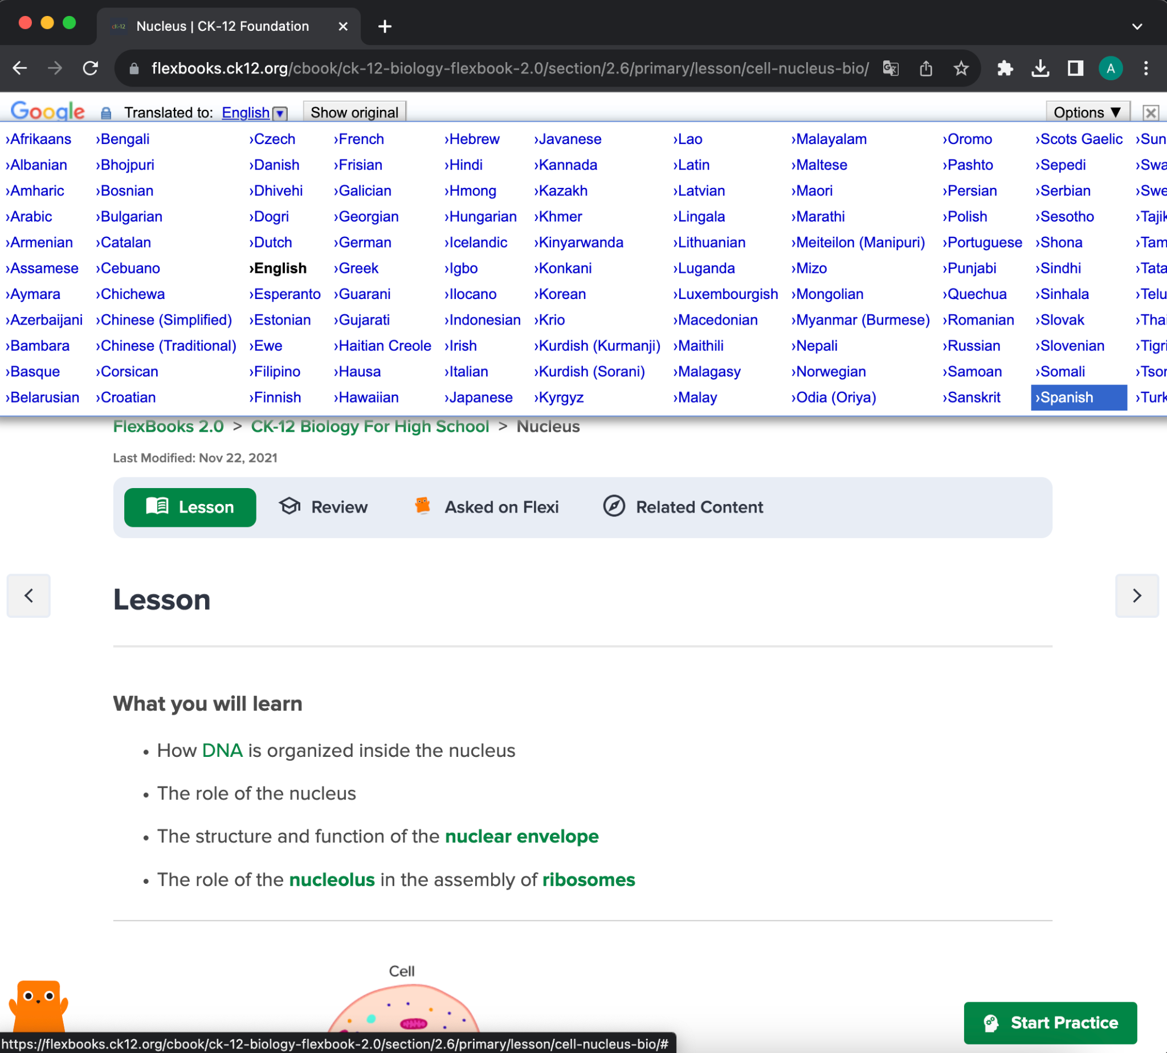Open the extensions puzzle icon
1167x1053 pixels.
pyautogui.click(x=1005, y=68)
